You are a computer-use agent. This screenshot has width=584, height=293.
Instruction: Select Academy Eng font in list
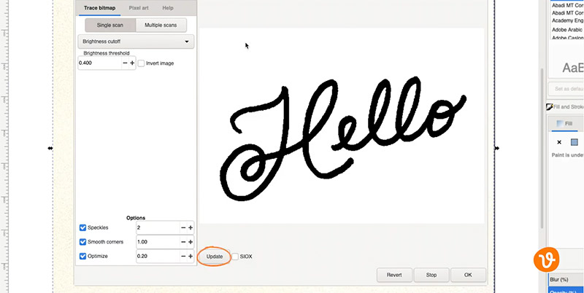pos(568,21)
